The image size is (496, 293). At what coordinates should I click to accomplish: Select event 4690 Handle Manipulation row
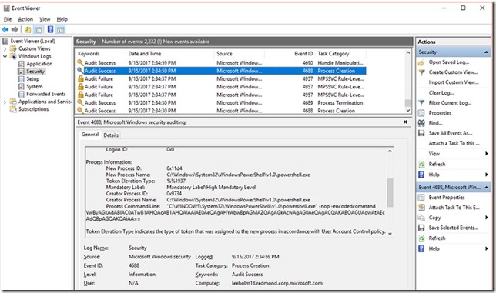221,63
